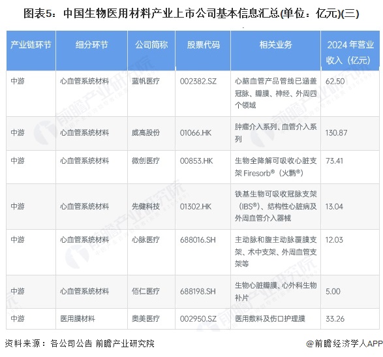Click stock code 002382.SZ
383x357 pixels.
click(198, 81)
